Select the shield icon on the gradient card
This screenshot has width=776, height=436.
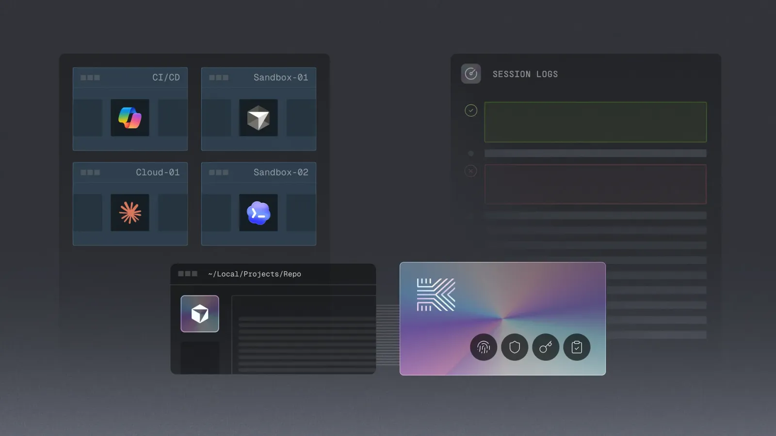click(515, 347)
